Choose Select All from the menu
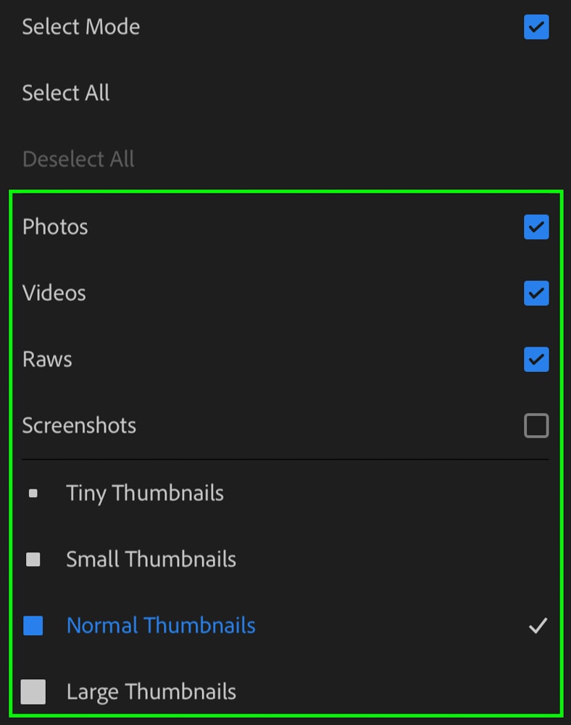The image size is (571, 725). point(66,93)
